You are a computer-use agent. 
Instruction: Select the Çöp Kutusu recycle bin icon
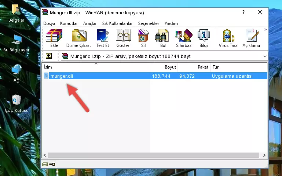pos(17,103)
